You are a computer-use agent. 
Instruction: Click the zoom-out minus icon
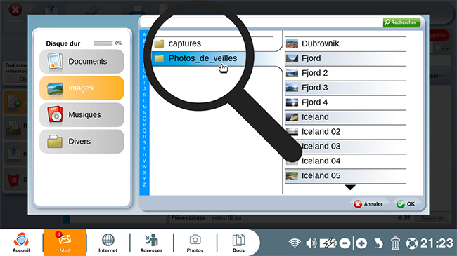pyautogui.click(x=345, y=243)
